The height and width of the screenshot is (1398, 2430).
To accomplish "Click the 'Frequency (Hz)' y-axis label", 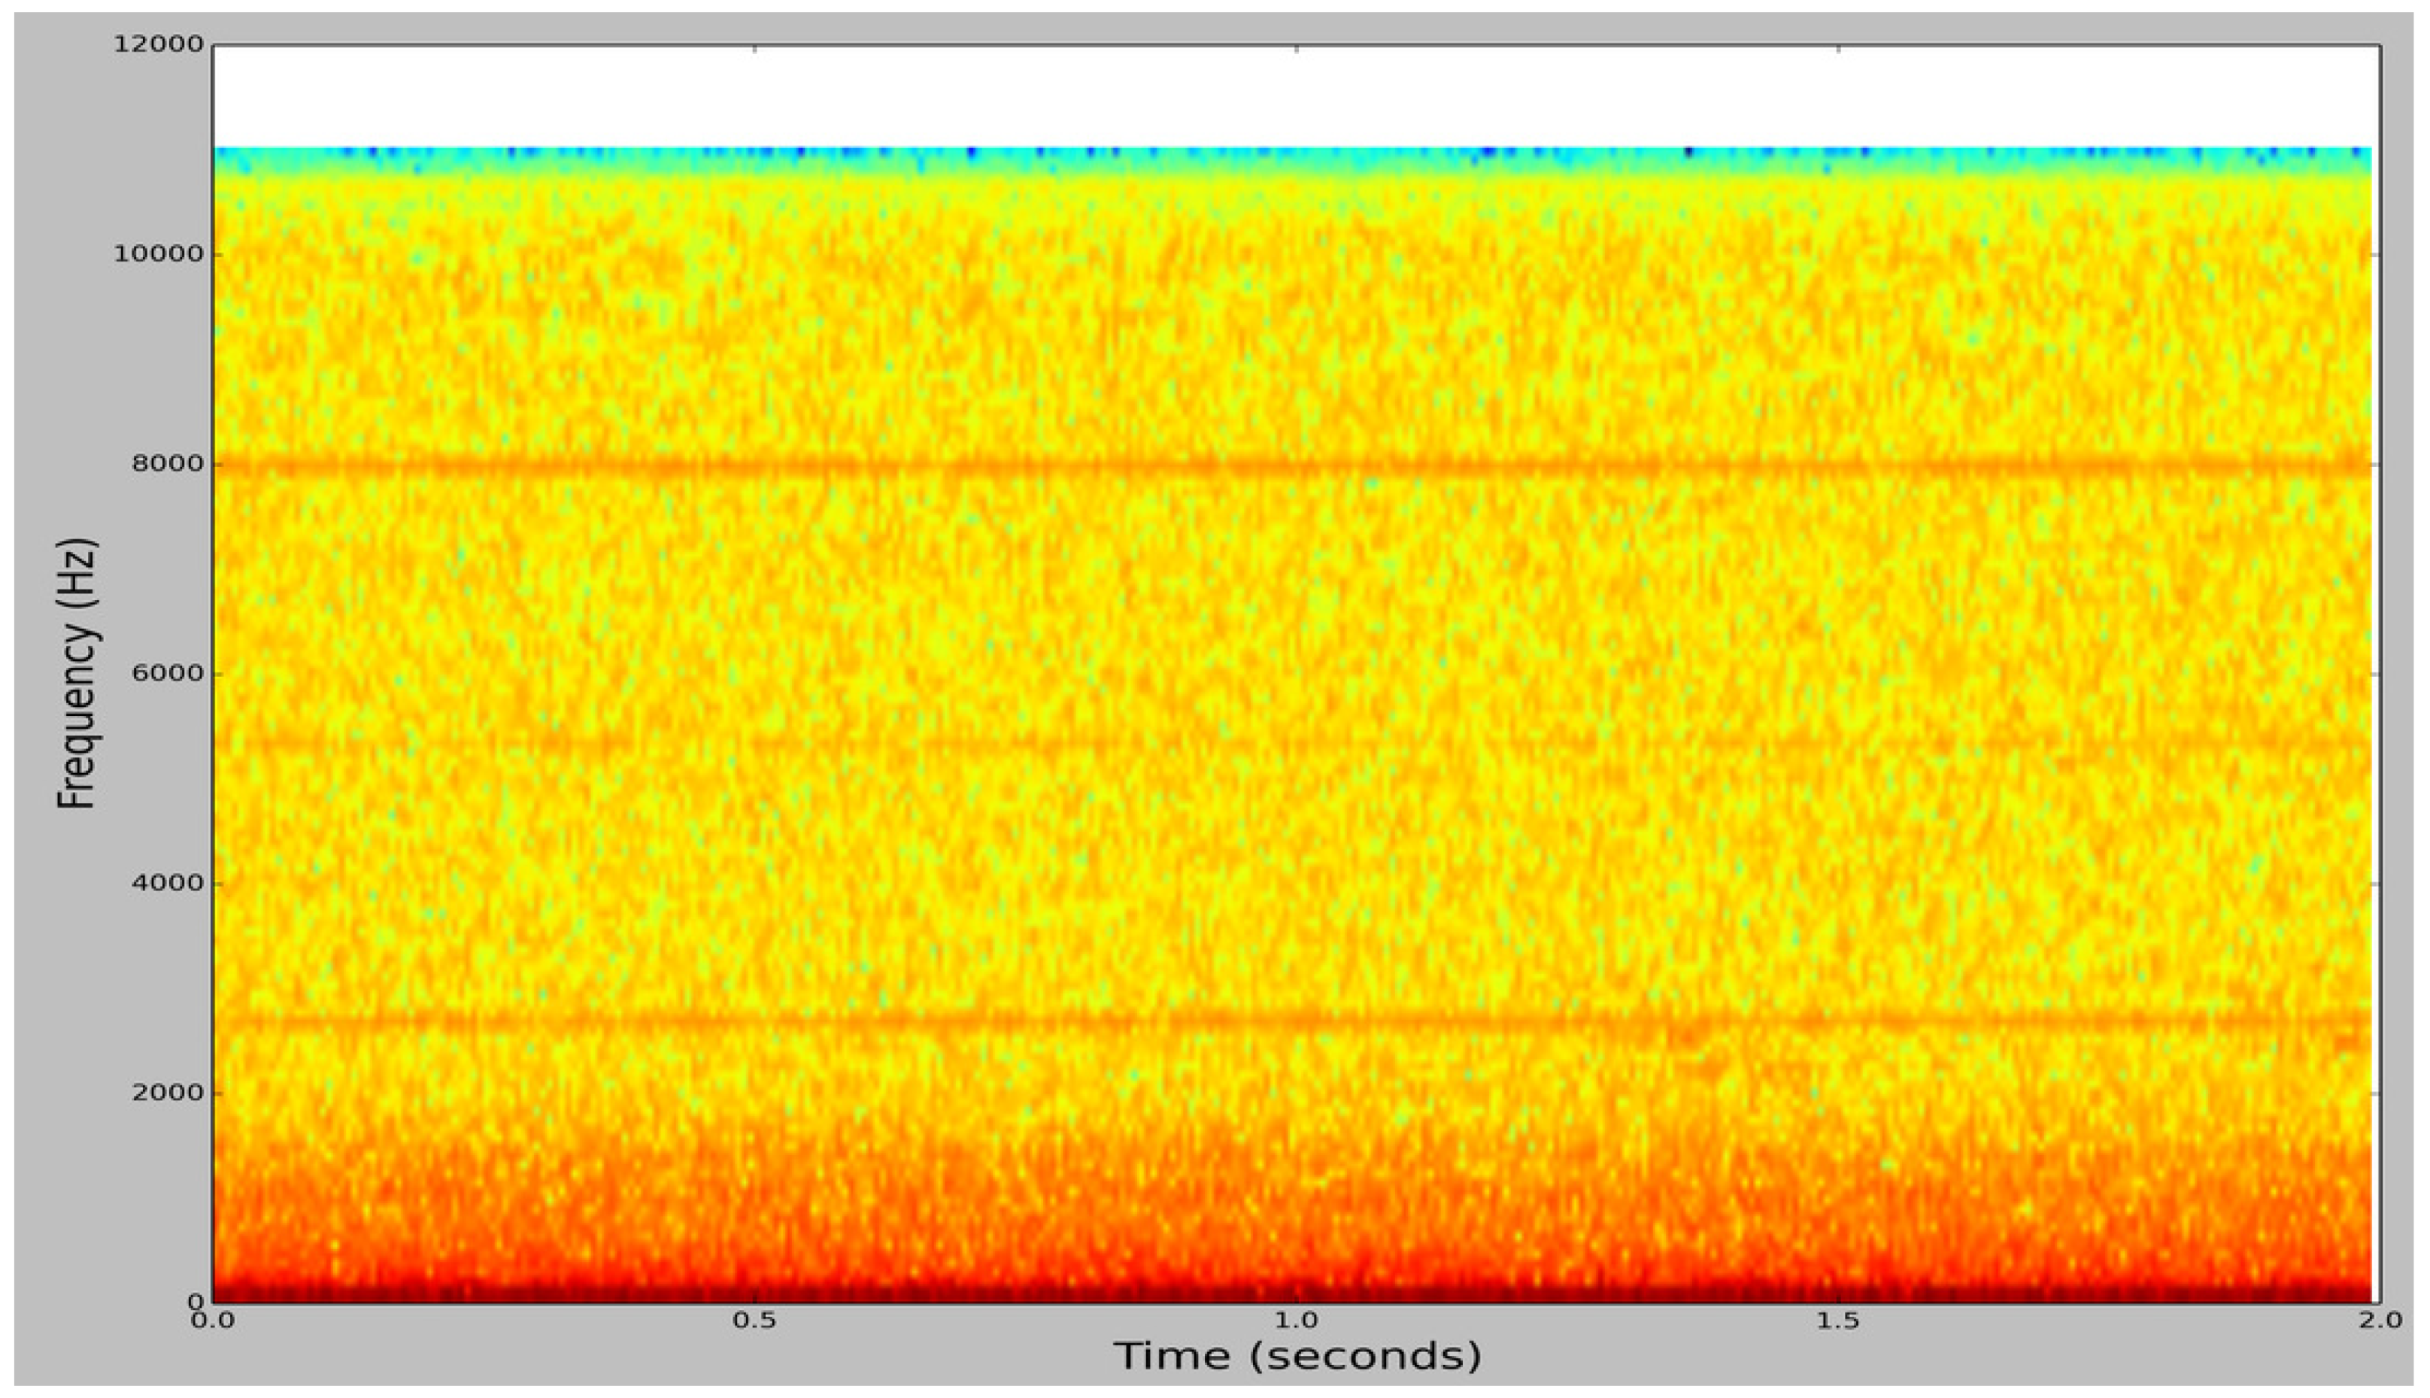I will 77,673.
